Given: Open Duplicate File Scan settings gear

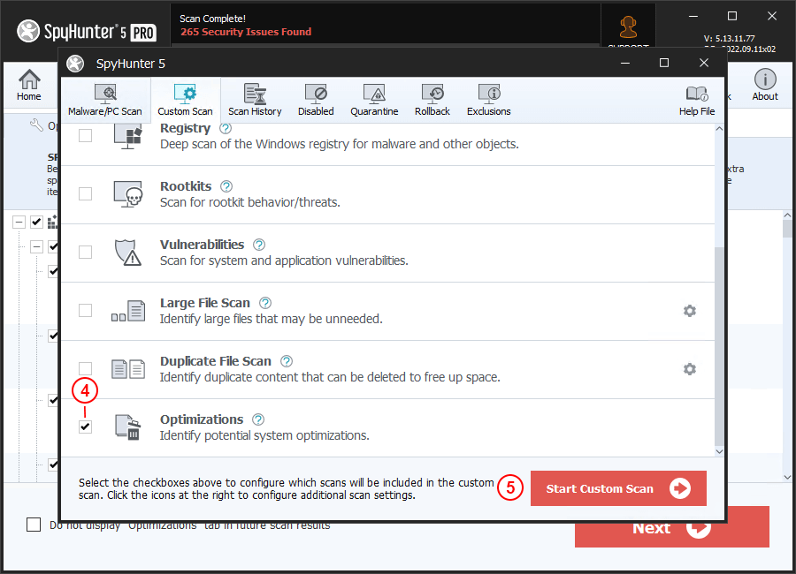Looking at the screenshot, I should coord(690,369).
